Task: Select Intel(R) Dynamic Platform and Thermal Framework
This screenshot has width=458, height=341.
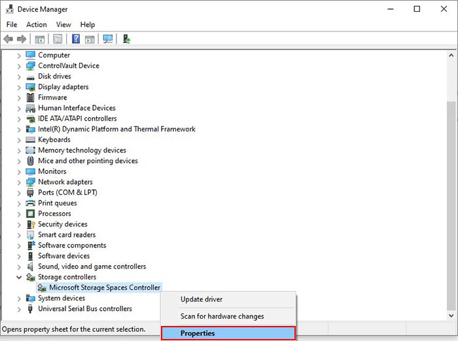Action: [x=116, y=129]
